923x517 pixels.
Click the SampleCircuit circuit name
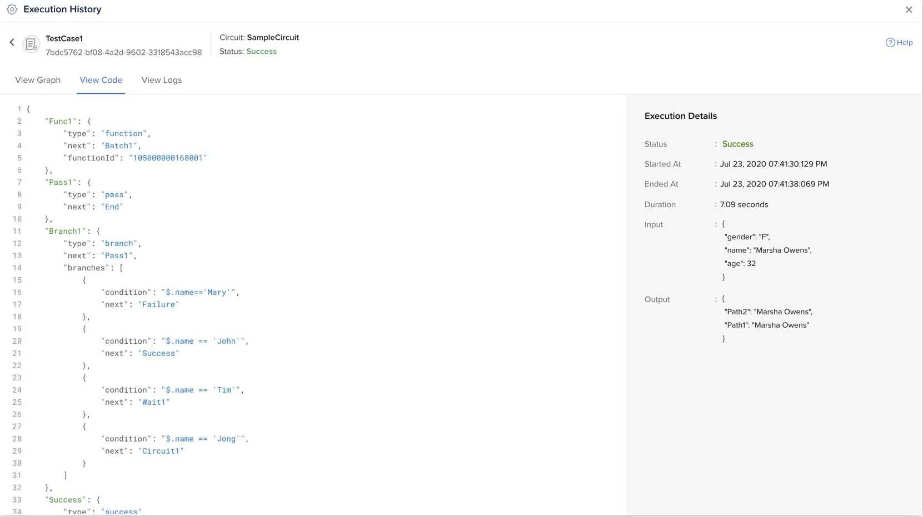pos(273,37)
